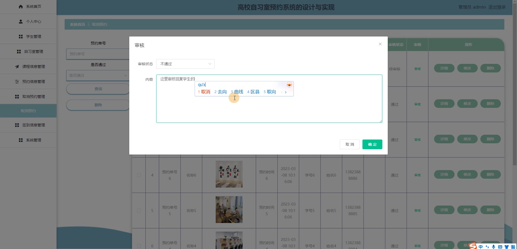Close the 审核 dialog with the X

point(380,44)
